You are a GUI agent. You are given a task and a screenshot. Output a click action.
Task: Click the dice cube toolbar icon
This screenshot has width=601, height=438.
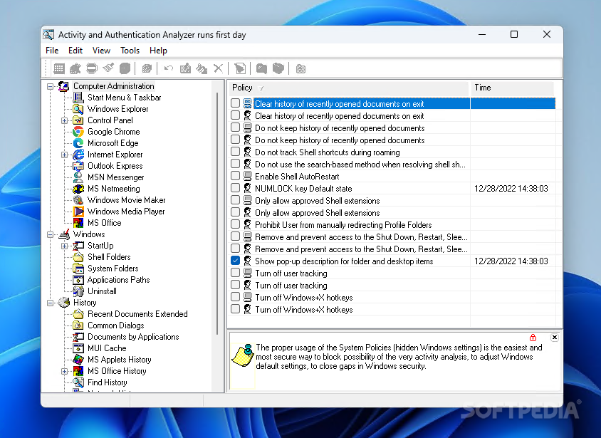click(147, 68)
